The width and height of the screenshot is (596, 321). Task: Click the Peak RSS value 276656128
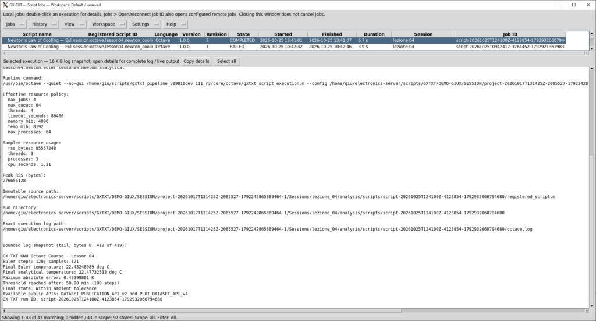click(x=14, y=181)
